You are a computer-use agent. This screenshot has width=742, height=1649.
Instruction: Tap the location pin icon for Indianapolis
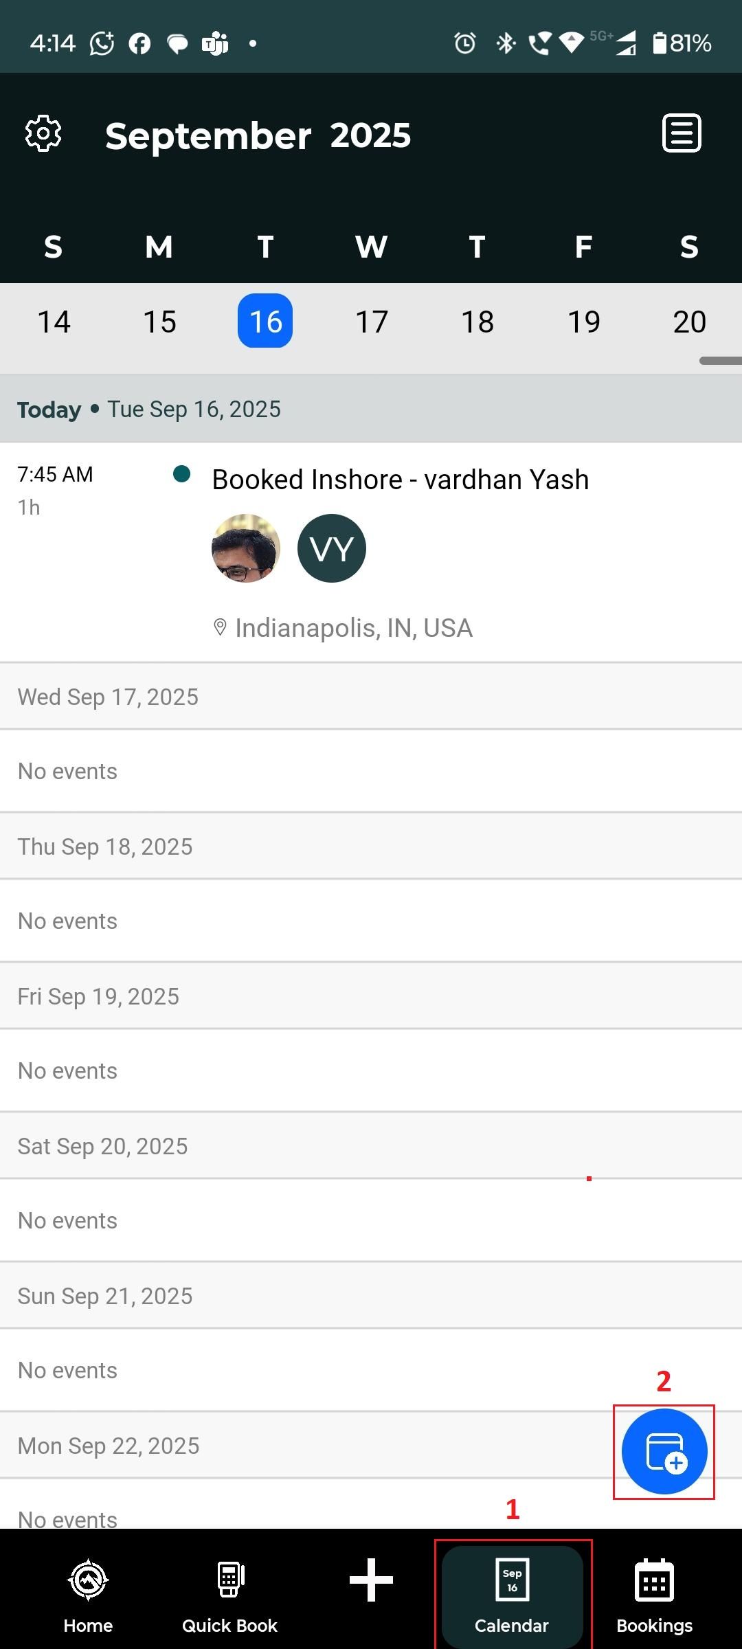coord(220,627)
